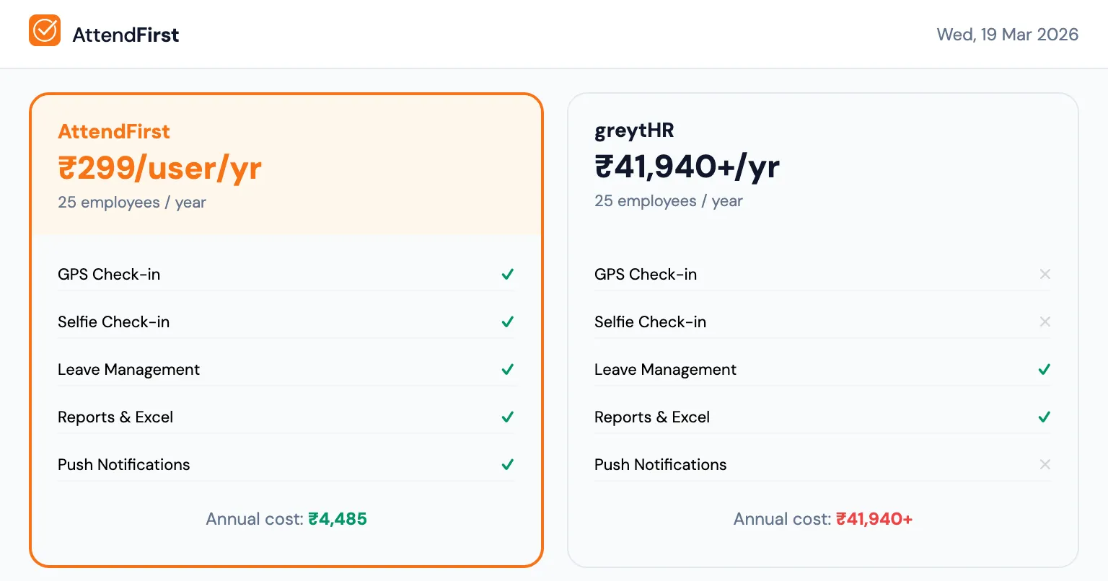The height and width of the screenshot is (581, 1108).
Task: Select the X mark for greytHR Selfie Check-in
Action: coord(1045,321)
